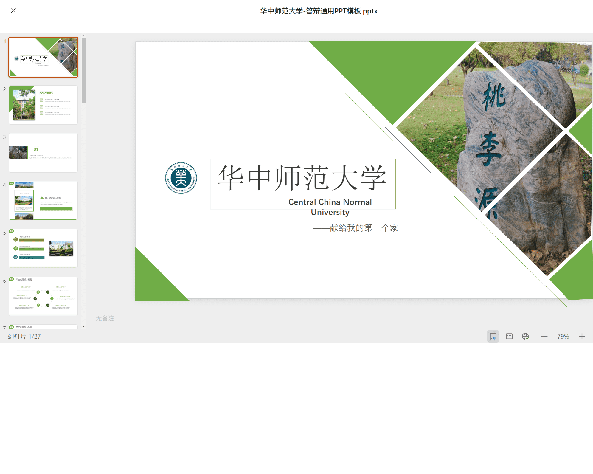Toggle the slide preview view icon

(x=493, y=337)
